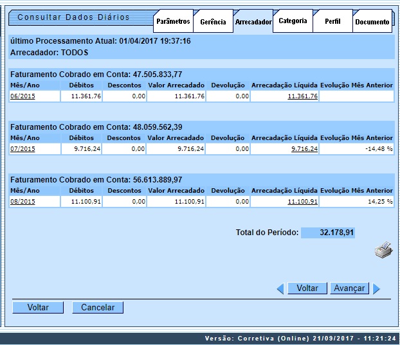Switch to the Gerência tab
The height and width of the screenshot is (345, 400).
click(x=213, y=22)
